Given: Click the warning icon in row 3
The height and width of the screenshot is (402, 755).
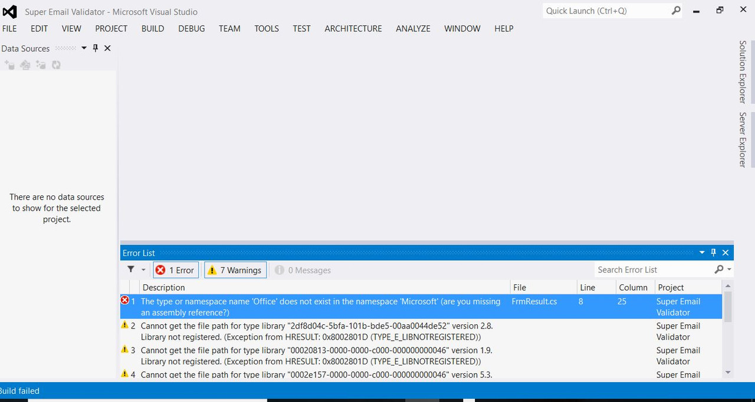Looking at the screenshot, I should point(124,349).
